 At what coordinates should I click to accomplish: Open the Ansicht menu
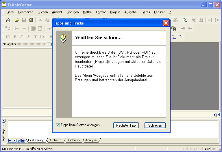pos(57,12)
